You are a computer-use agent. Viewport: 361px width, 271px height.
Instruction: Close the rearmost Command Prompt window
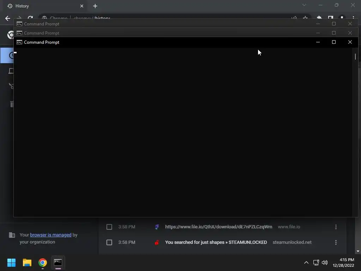pos(350,24)
